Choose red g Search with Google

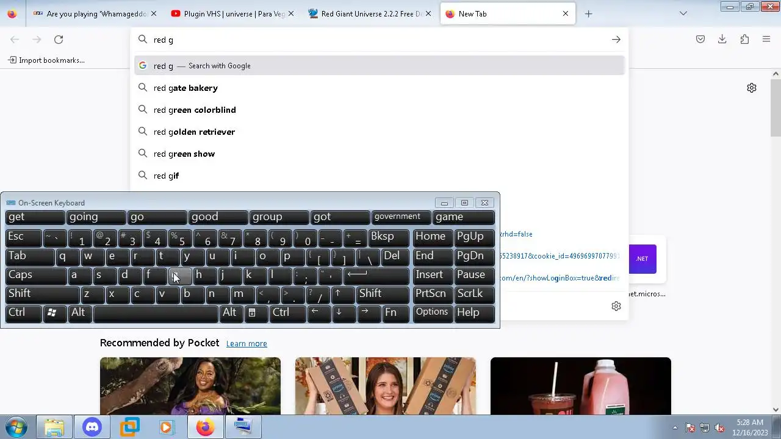(380, 66)
